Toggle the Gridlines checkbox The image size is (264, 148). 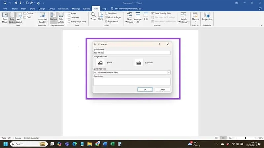point(69,18)
